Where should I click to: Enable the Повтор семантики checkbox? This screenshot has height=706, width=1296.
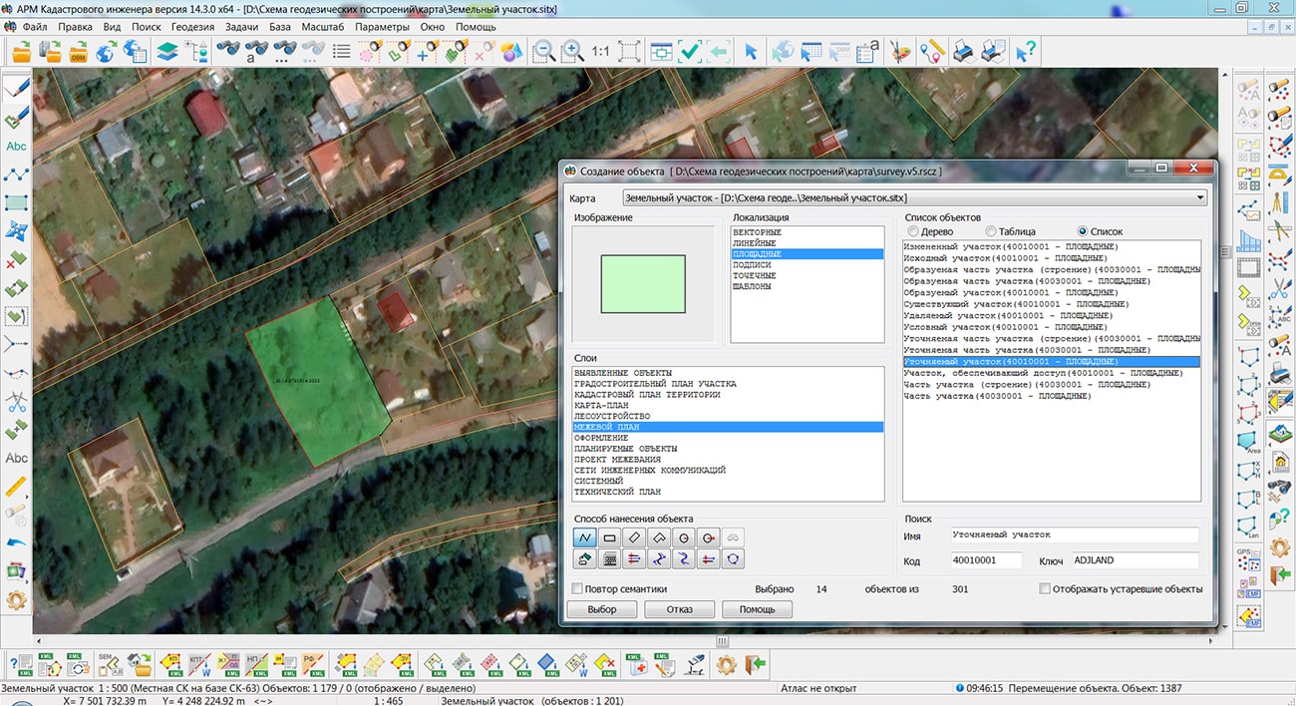(x=577, y=589)
